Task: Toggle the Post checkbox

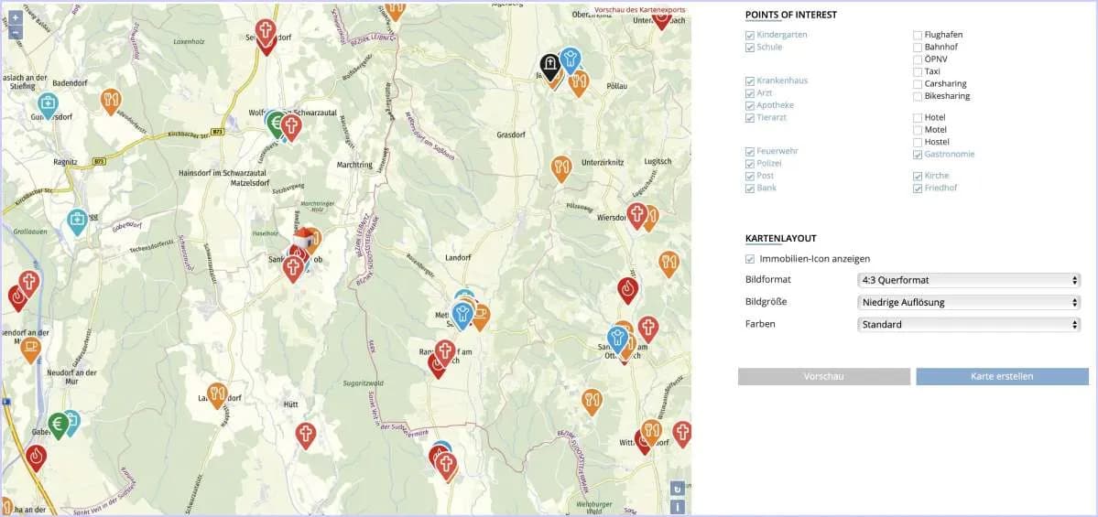Action: [750, 176]
